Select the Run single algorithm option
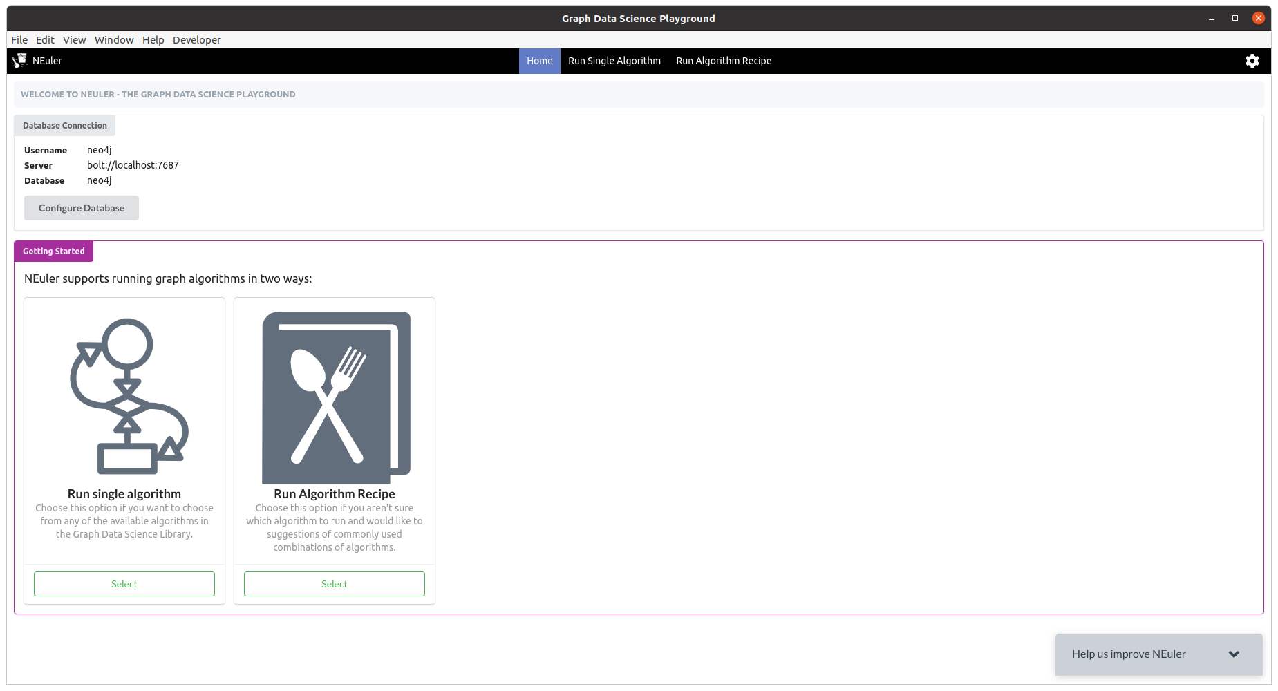 124,584
